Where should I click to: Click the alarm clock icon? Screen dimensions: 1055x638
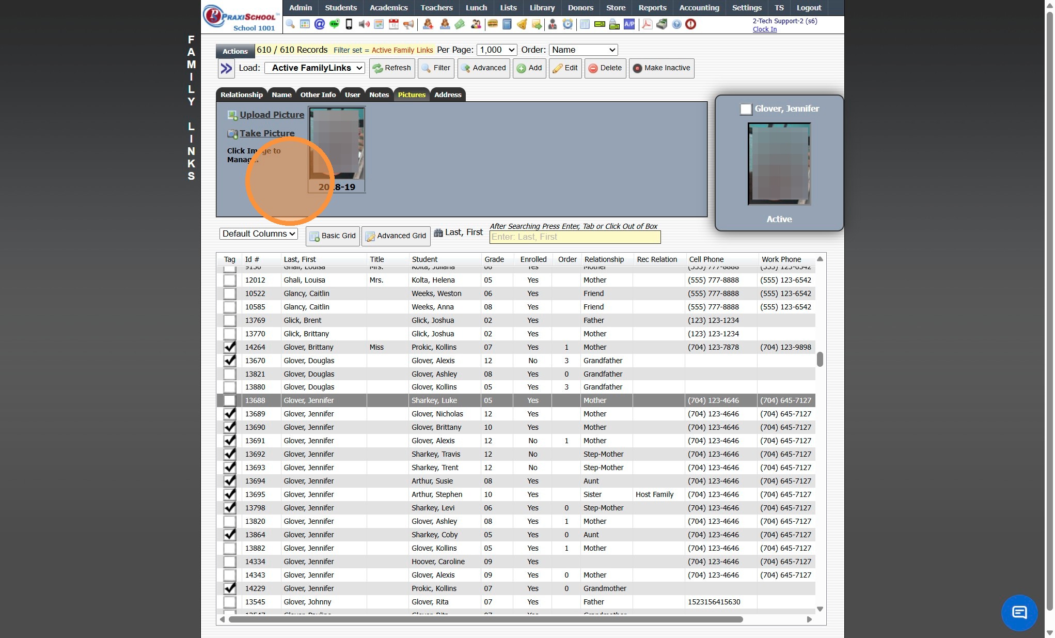coord(568,24)
